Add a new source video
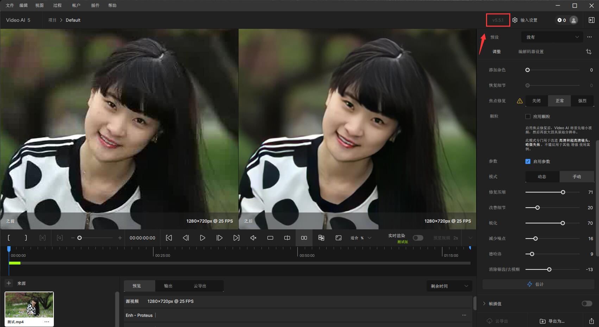 pos(9,283)
